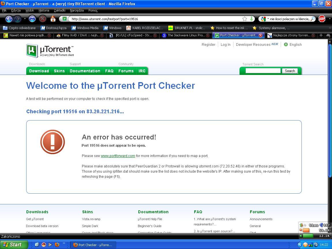332x249 pixels.
Task: Click the Windows Start button
Action: point(14,245)
